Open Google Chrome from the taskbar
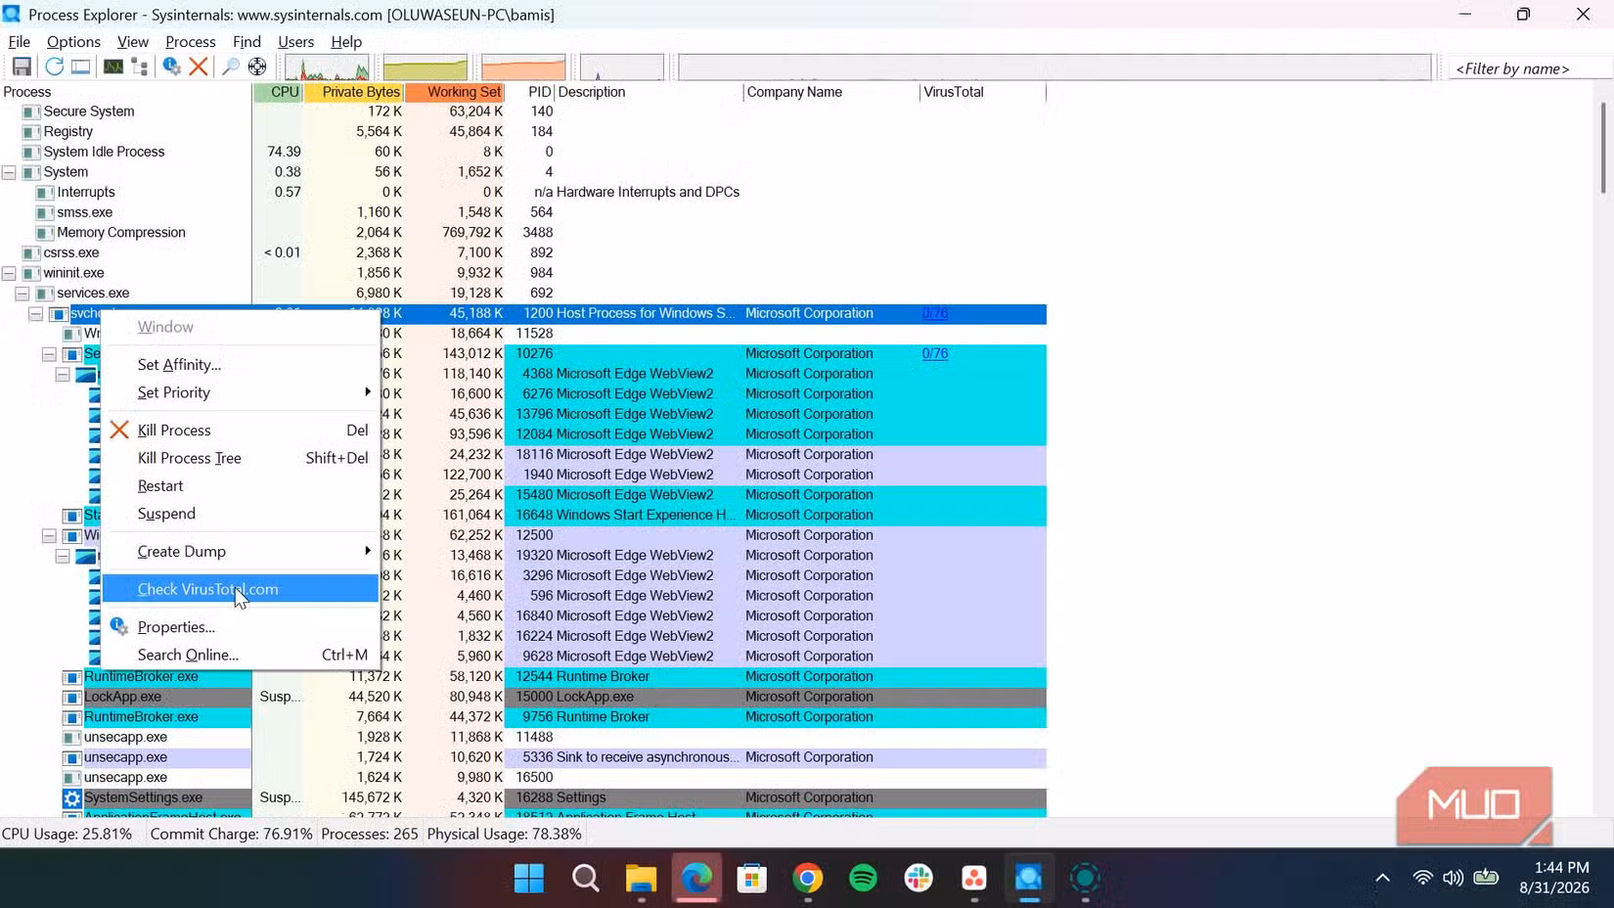Screen dimensions: 1614x908 point(807,879)
